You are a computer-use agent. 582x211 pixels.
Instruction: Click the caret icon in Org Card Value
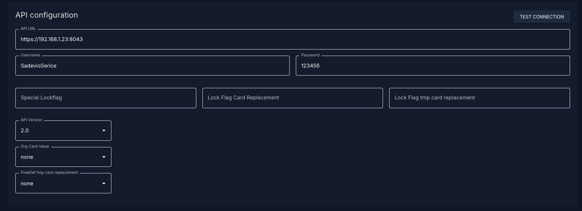click(x=104, y=157)
